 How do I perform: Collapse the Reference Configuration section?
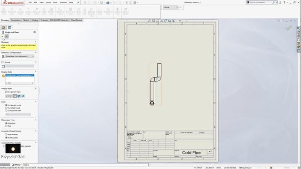(36, 53)
